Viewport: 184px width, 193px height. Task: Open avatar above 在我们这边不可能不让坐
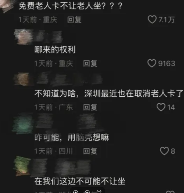[22, 165]
